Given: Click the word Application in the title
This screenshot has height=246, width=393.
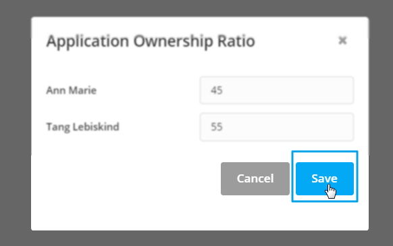Looking at the screenshot, I should pos(88,41).
